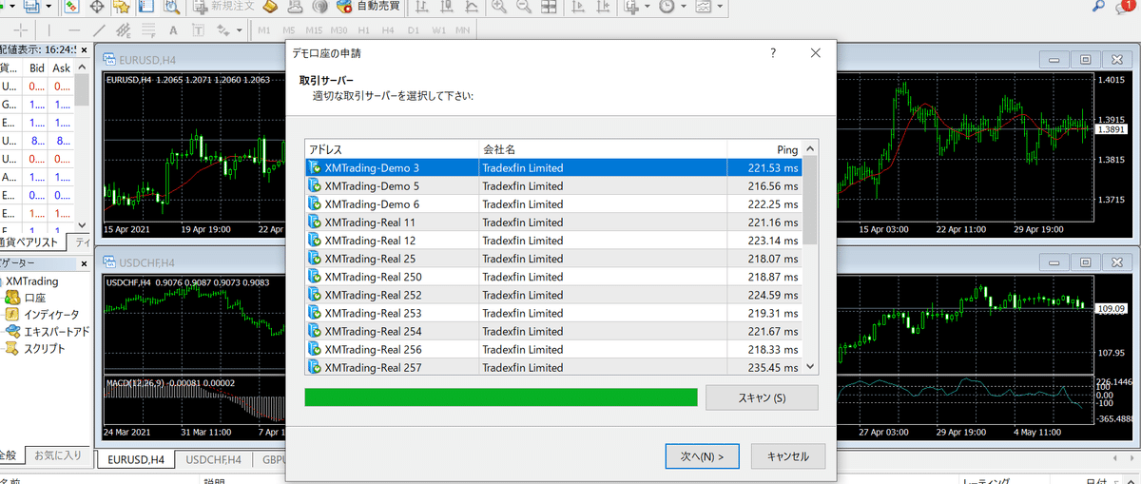This screenshot has height=484, width=1141.
Task: Open the Market Watch toolbar icon
Action: click(71, 7)
